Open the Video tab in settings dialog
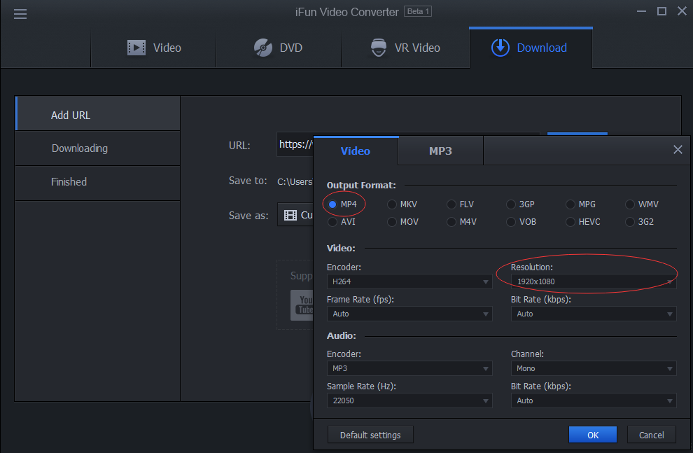 (x=356, y=151)
